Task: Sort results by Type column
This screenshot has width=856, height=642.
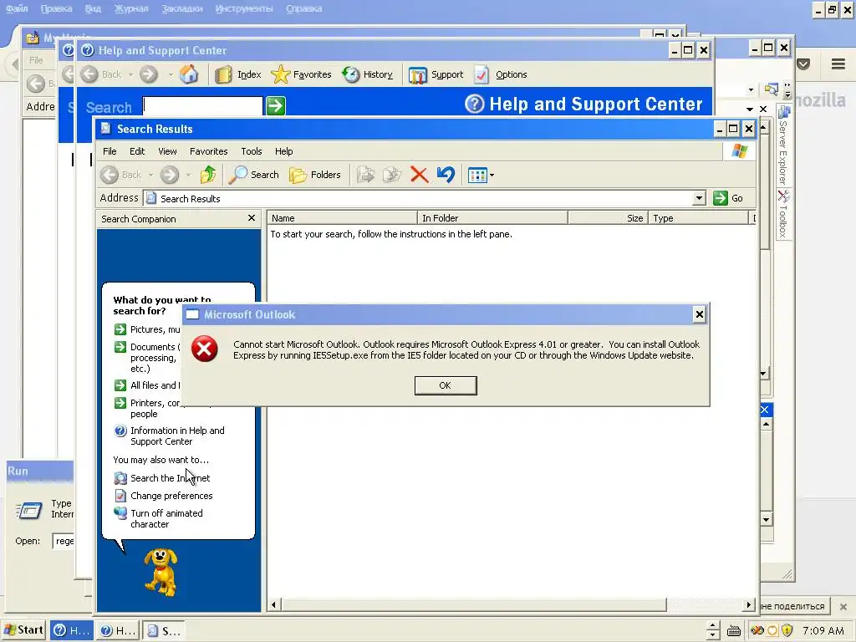Action: tap(698, 218)
